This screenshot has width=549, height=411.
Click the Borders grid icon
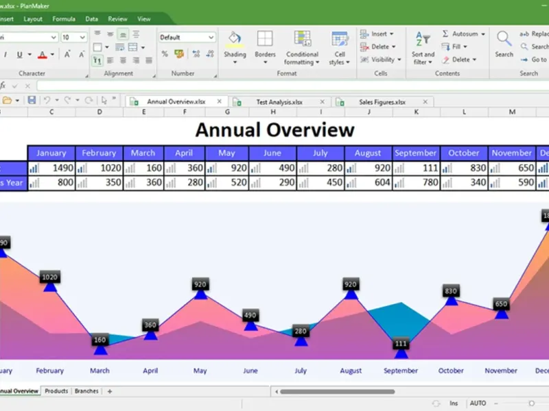tap(265, 38)
